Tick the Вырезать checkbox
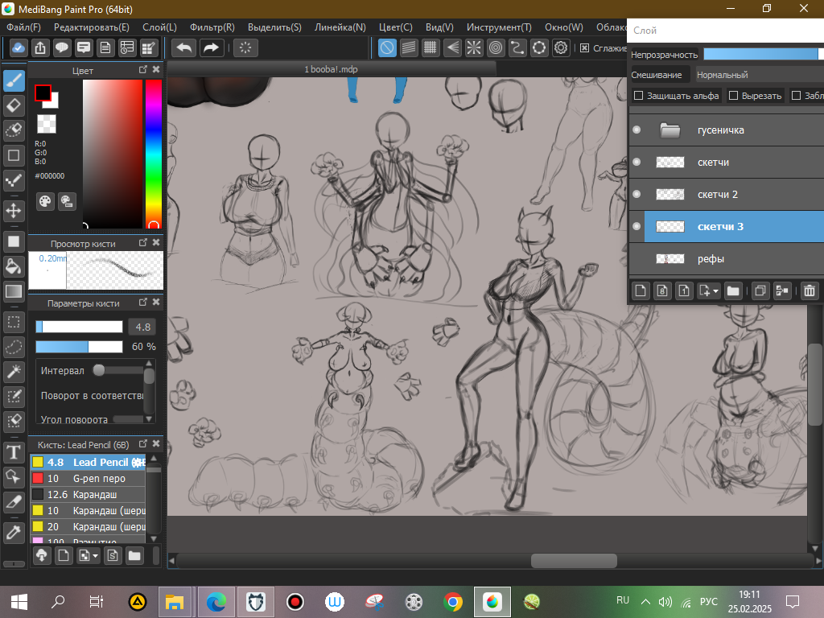Screen dimensions: 824x618 [733, 96]
